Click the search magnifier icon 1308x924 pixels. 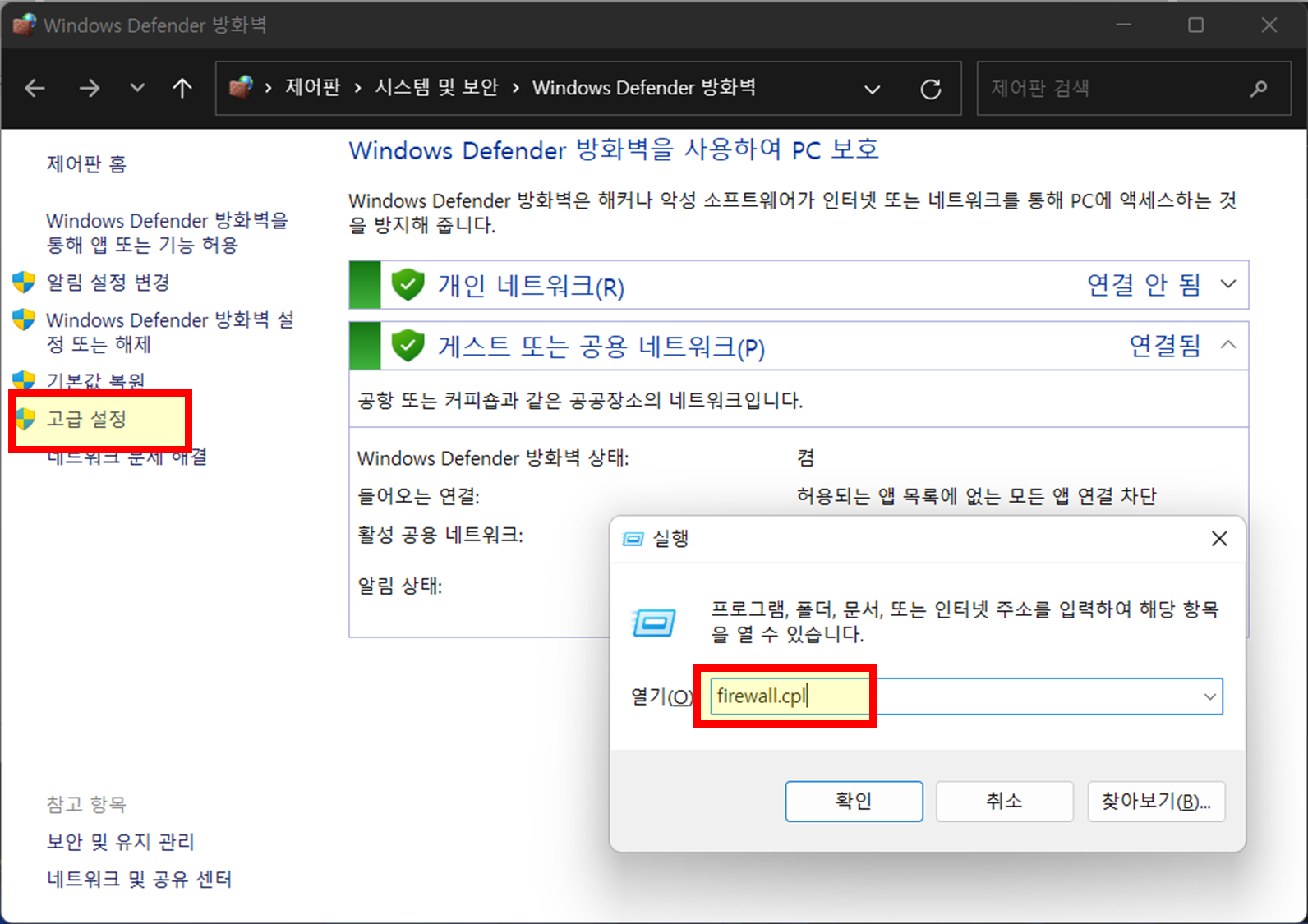[1259, 88]
